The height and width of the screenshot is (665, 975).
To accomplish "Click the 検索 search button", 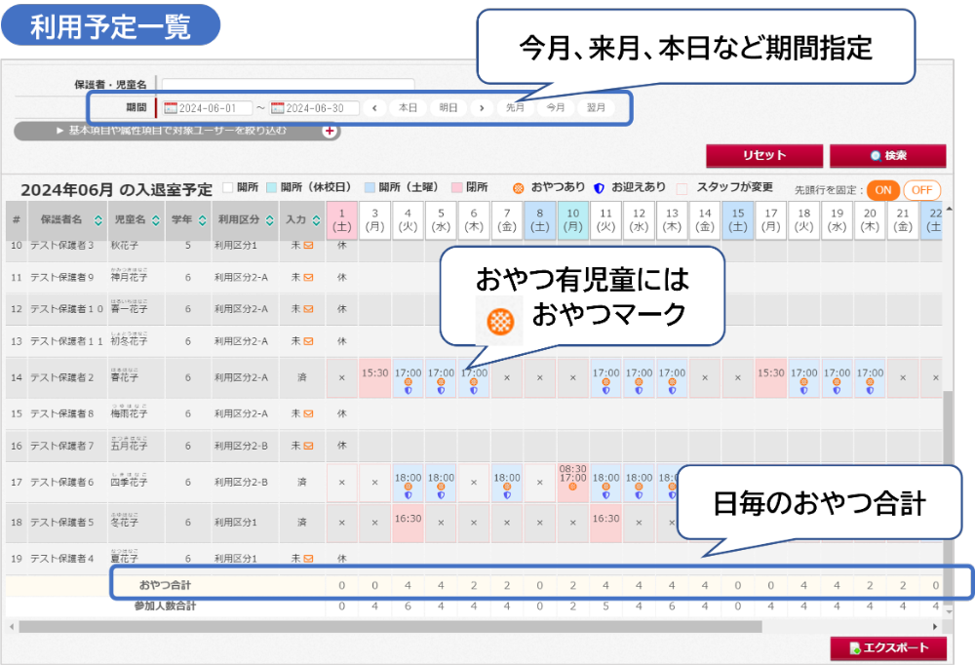I will click(x=888, y=155).
